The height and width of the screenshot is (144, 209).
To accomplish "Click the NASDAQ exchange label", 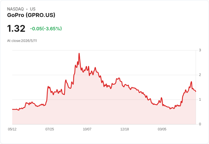I will [x=15, y=9].
